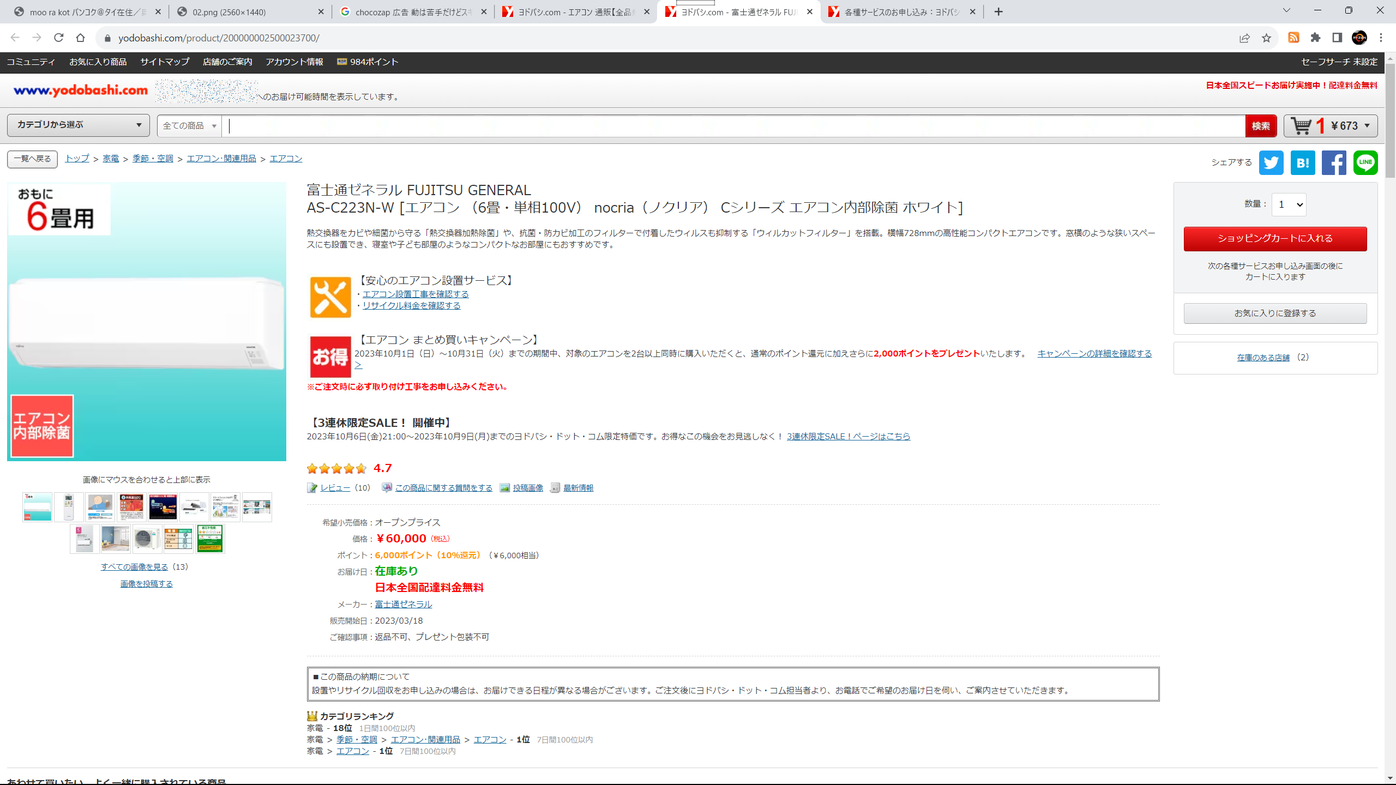Select the remote control thumbnail image
The width and height of the screenshot is (1396, 785).
[x=69, y=507]
